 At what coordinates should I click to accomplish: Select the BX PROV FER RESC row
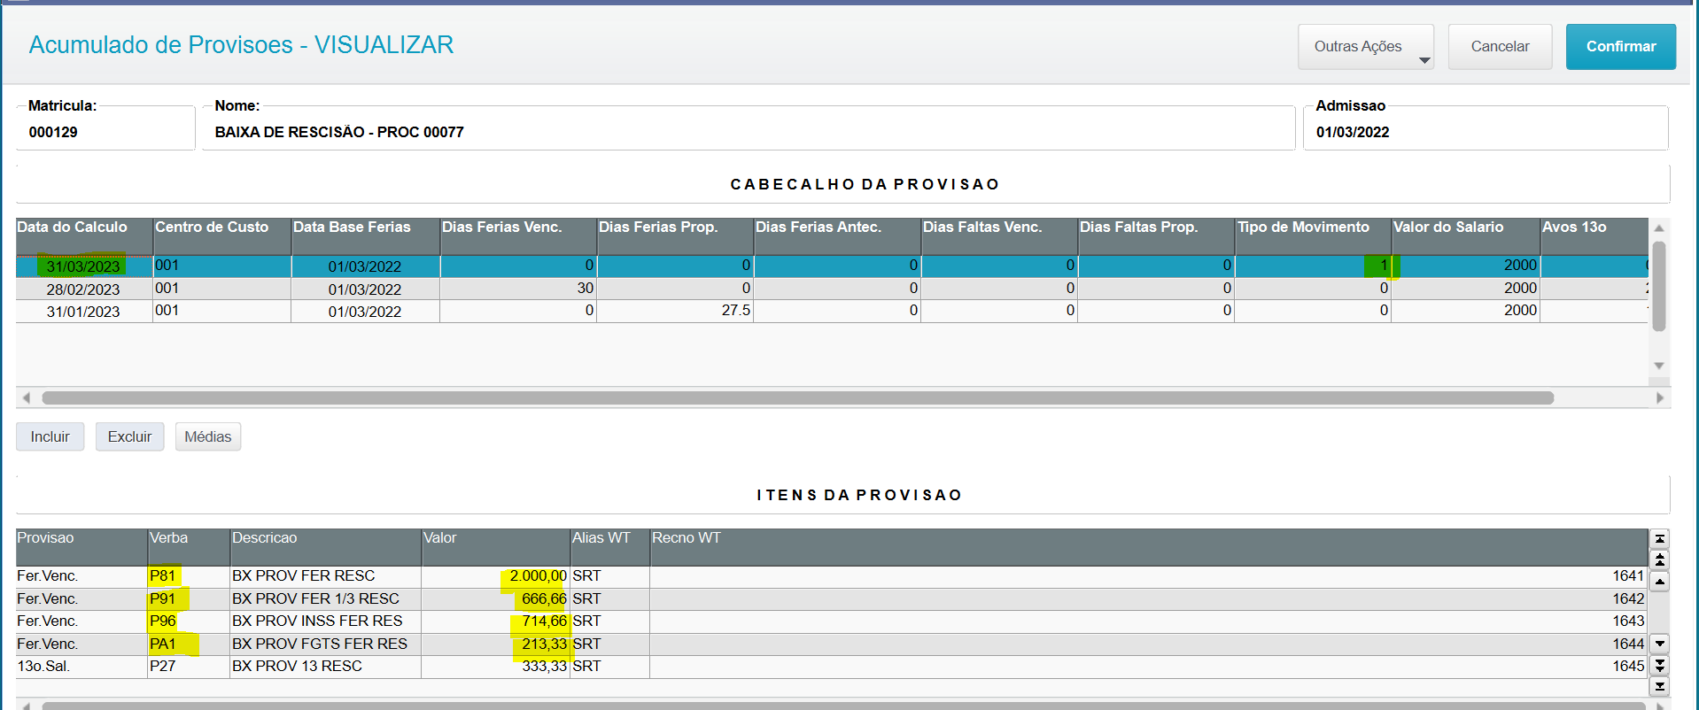pos(832,576)
